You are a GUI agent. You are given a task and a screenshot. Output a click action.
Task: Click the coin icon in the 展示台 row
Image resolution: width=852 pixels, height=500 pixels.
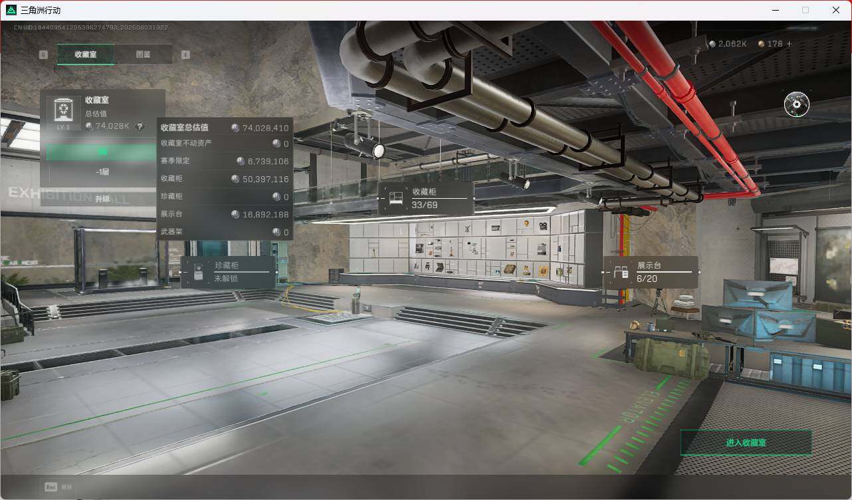pos(235,215)
